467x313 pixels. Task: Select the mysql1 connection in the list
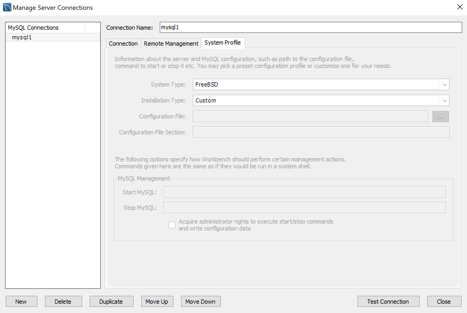point(22,37)
